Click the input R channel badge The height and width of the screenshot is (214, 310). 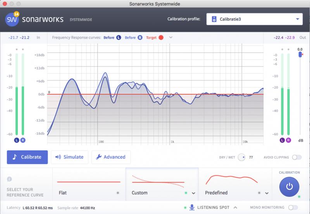[x=23, y=140]
